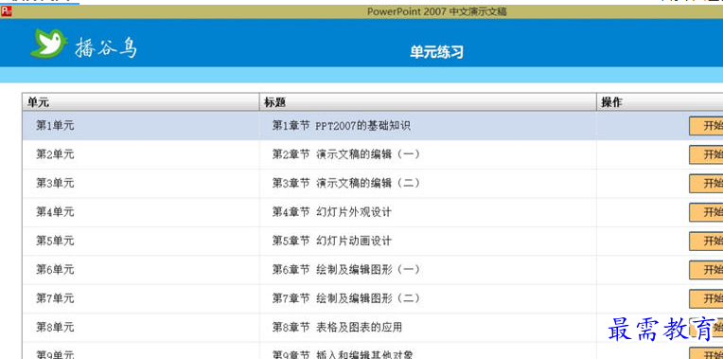
Task: Click 第1章节 PPT2007的基础知识 title
Action: point(342,126)
